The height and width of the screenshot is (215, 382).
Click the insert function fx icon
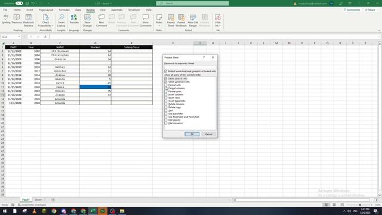(45, 36)
